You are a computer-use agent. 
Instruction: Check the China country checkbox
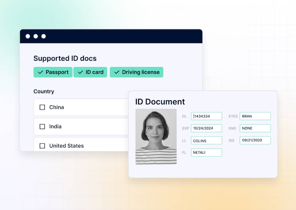point(43,107)
